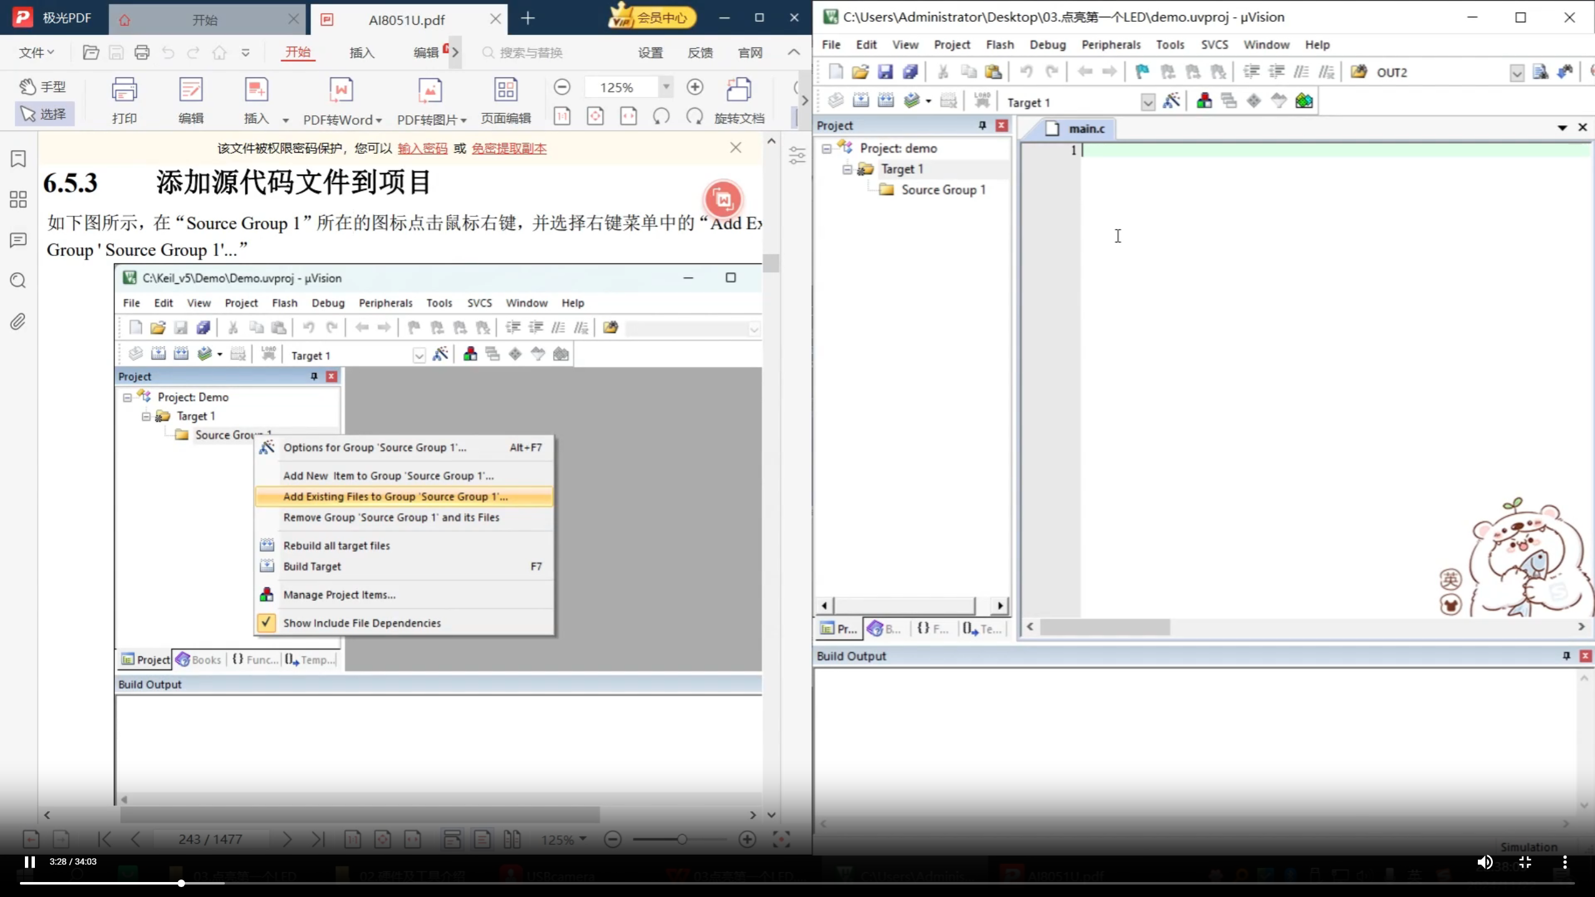Image resolution: width=1595 pixels, height=897 pixels.
Task: Open the PDF转Word conversion tool
Action: (340, 100)
